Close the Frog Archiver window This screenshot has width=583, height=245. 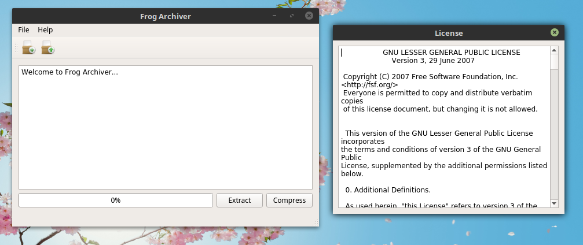tap(309, 16)
